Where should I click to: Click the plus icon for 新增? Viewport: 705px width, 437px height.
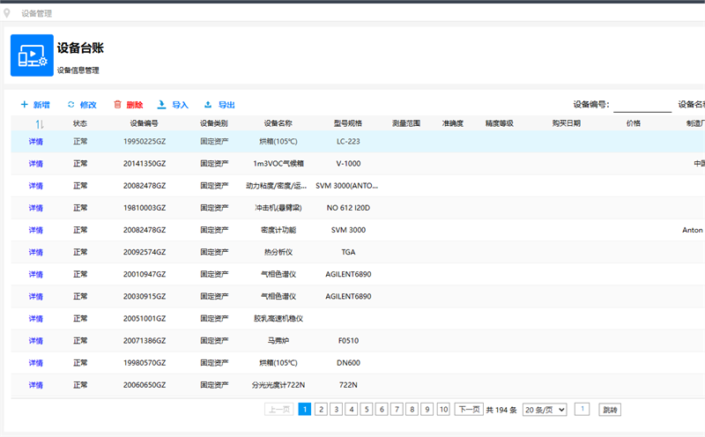coord(25,105)
